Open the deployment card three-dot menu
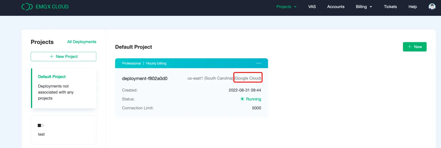Viewport: 441px width, 148px height. 259,63
